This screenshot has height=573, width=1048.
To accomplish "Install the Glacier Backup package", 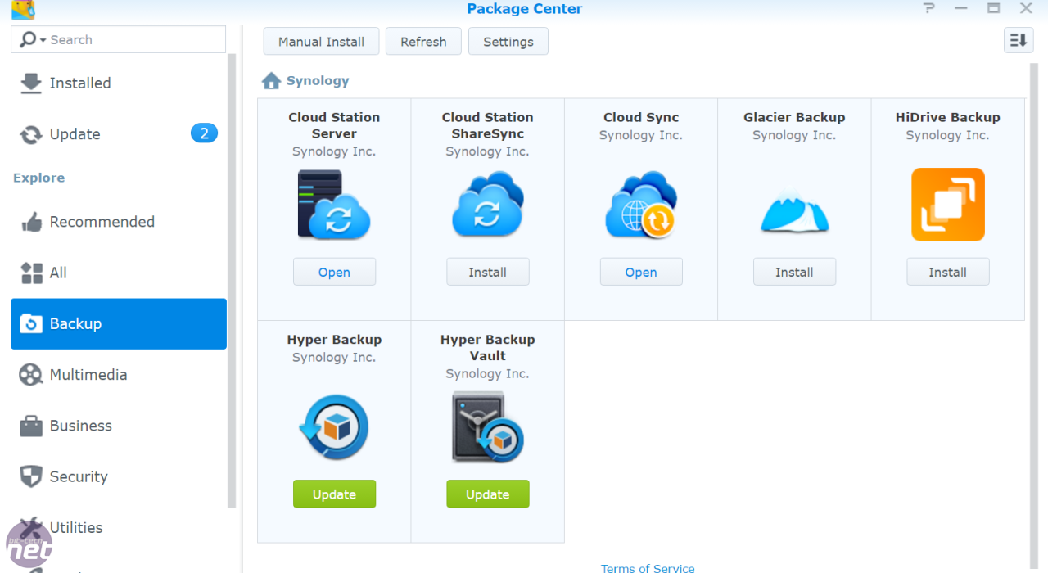I will pyautogui.click(x=794, y=272).
